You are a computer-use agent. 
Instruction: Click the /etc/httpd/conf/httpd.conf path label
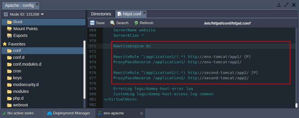pyautogui.click(x=227, y=23)
